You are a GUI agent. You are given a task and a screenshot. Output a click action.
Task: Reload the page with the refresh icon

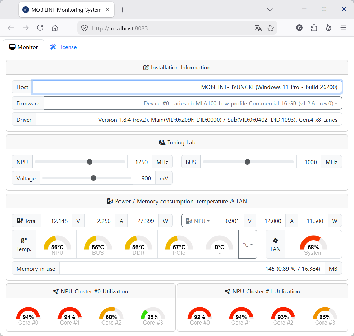click(x=40, y=28)
